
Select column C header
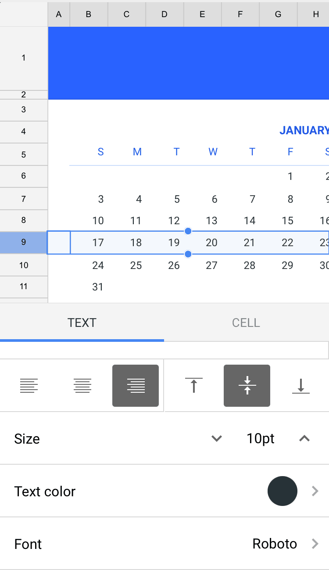[x=126, y=14]
